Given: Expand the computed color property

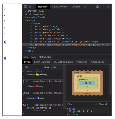Looking at the screenshot, I should [68, 109].
